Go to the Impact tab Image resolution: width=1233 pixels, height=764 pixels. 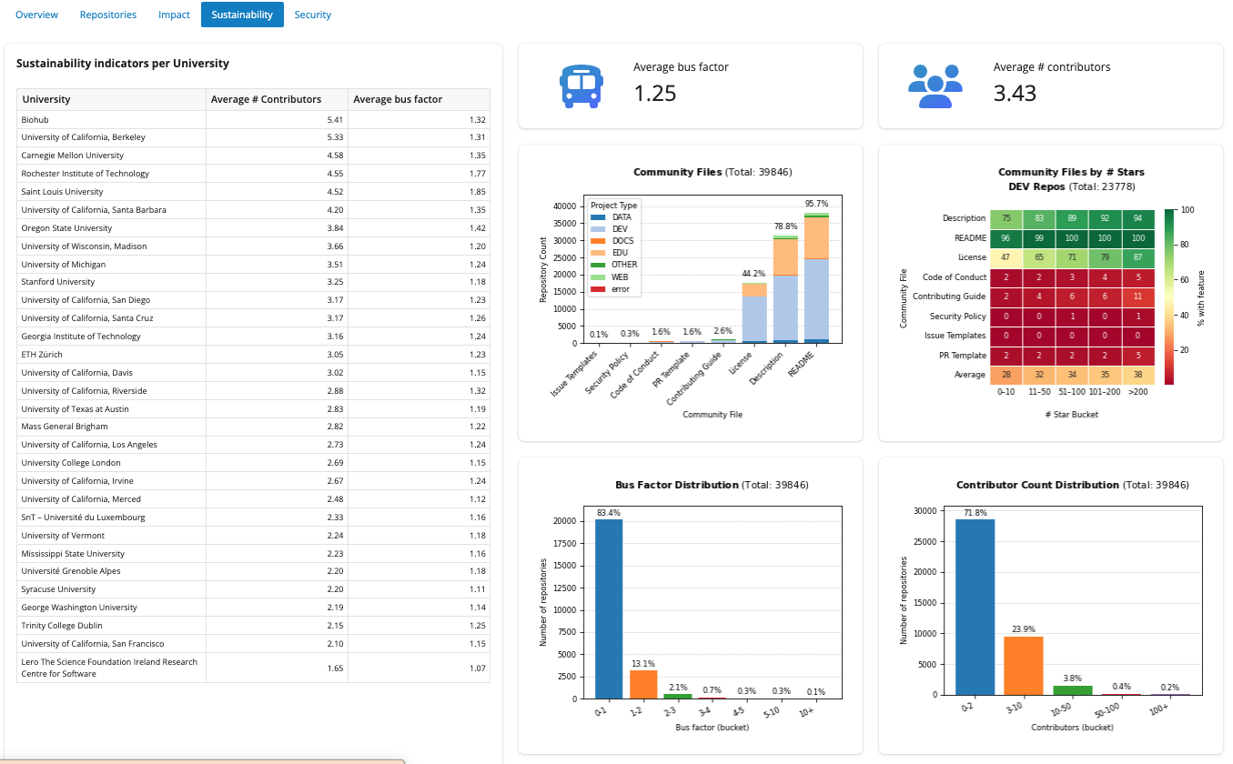click(x=174, y=15)
